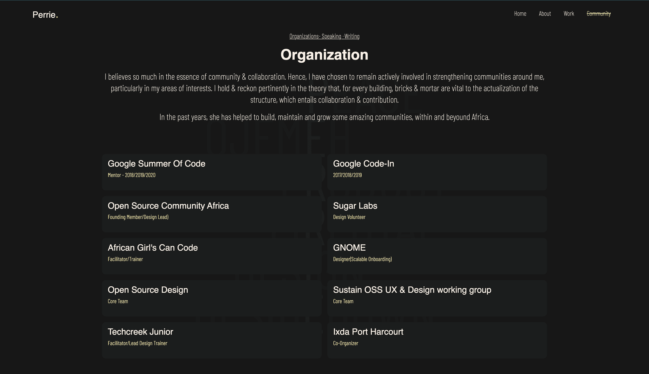Click the Techcreek Junior card
Image resolution: width=649 pixels, height=374 pixels.
click(212, 340)
